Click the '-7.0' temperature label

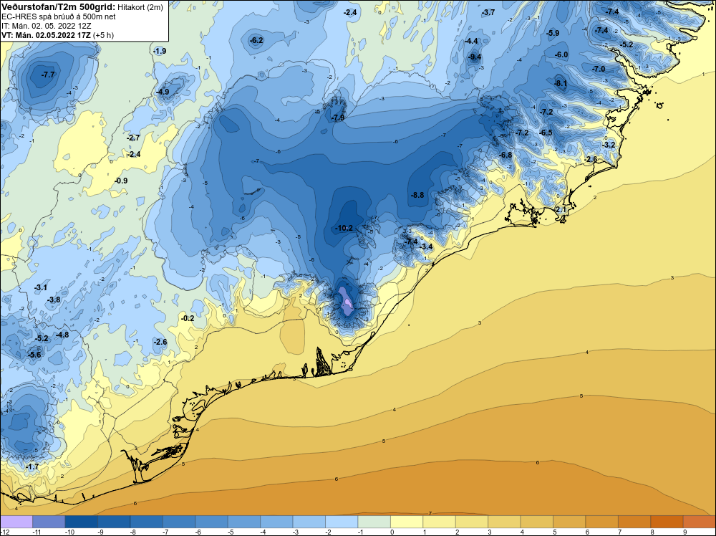(599, 69)
